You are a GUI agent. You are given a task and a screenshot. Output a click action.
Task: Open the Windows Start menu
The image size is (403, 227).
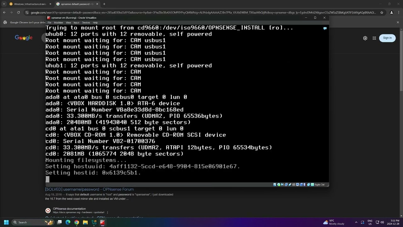coord(6,222)
